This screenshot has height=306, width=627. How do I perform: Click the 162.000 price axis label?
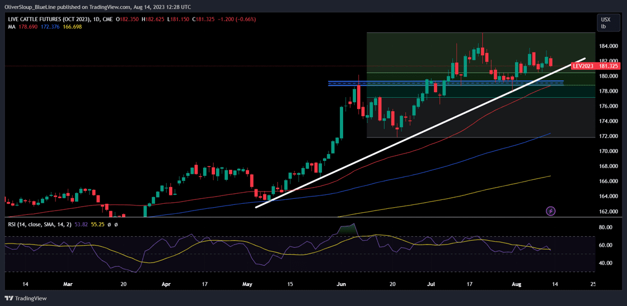[608, 212]
